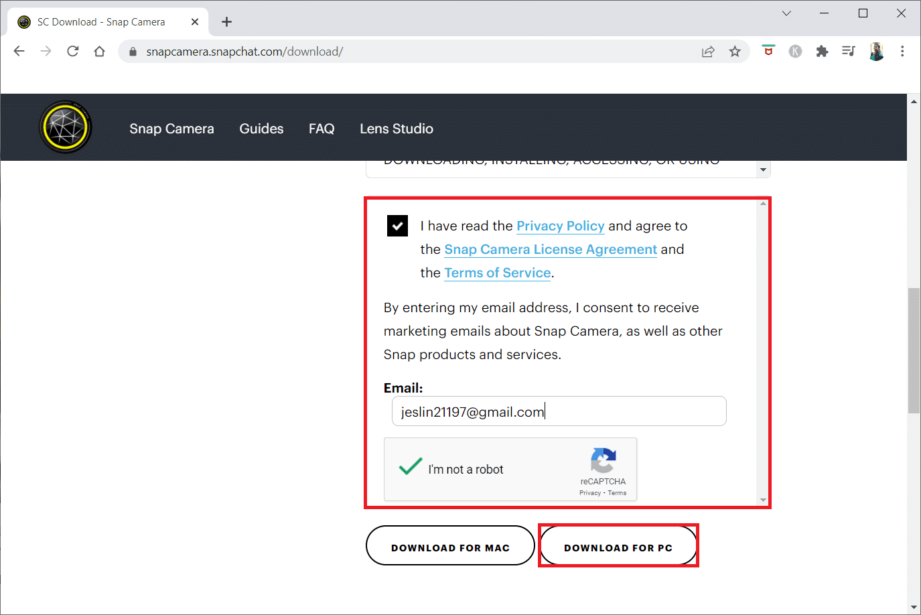
Task: Open the Extensions puzzle icon
Action: coord(822,52)
